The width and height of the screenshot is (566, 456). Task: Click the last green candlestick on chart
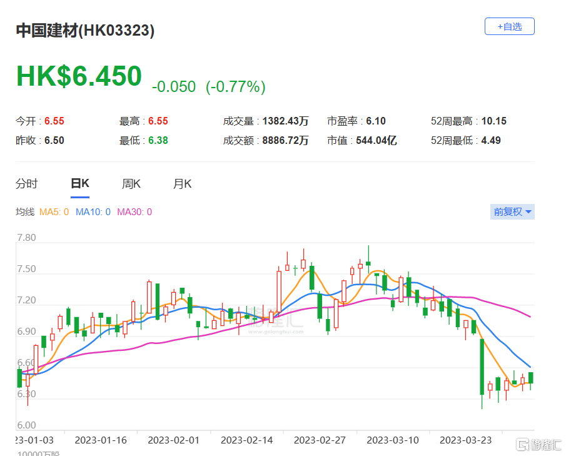tap(530, 378)
